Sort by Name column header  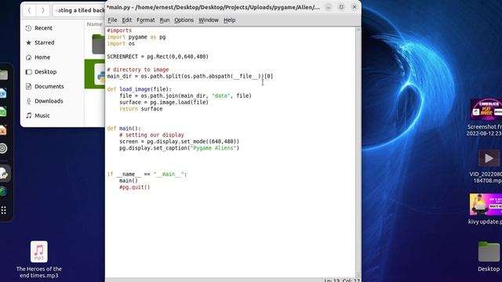click(94, 24)
